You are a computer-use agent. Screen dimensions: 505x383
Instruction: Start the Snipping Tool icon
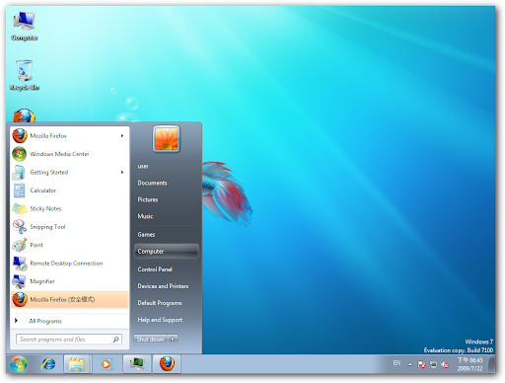(20, 227)
